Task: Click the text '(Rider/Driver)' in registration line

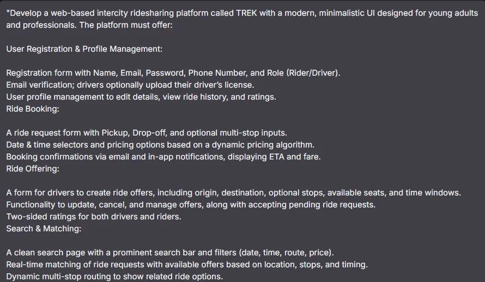Action: click(313, 73)
